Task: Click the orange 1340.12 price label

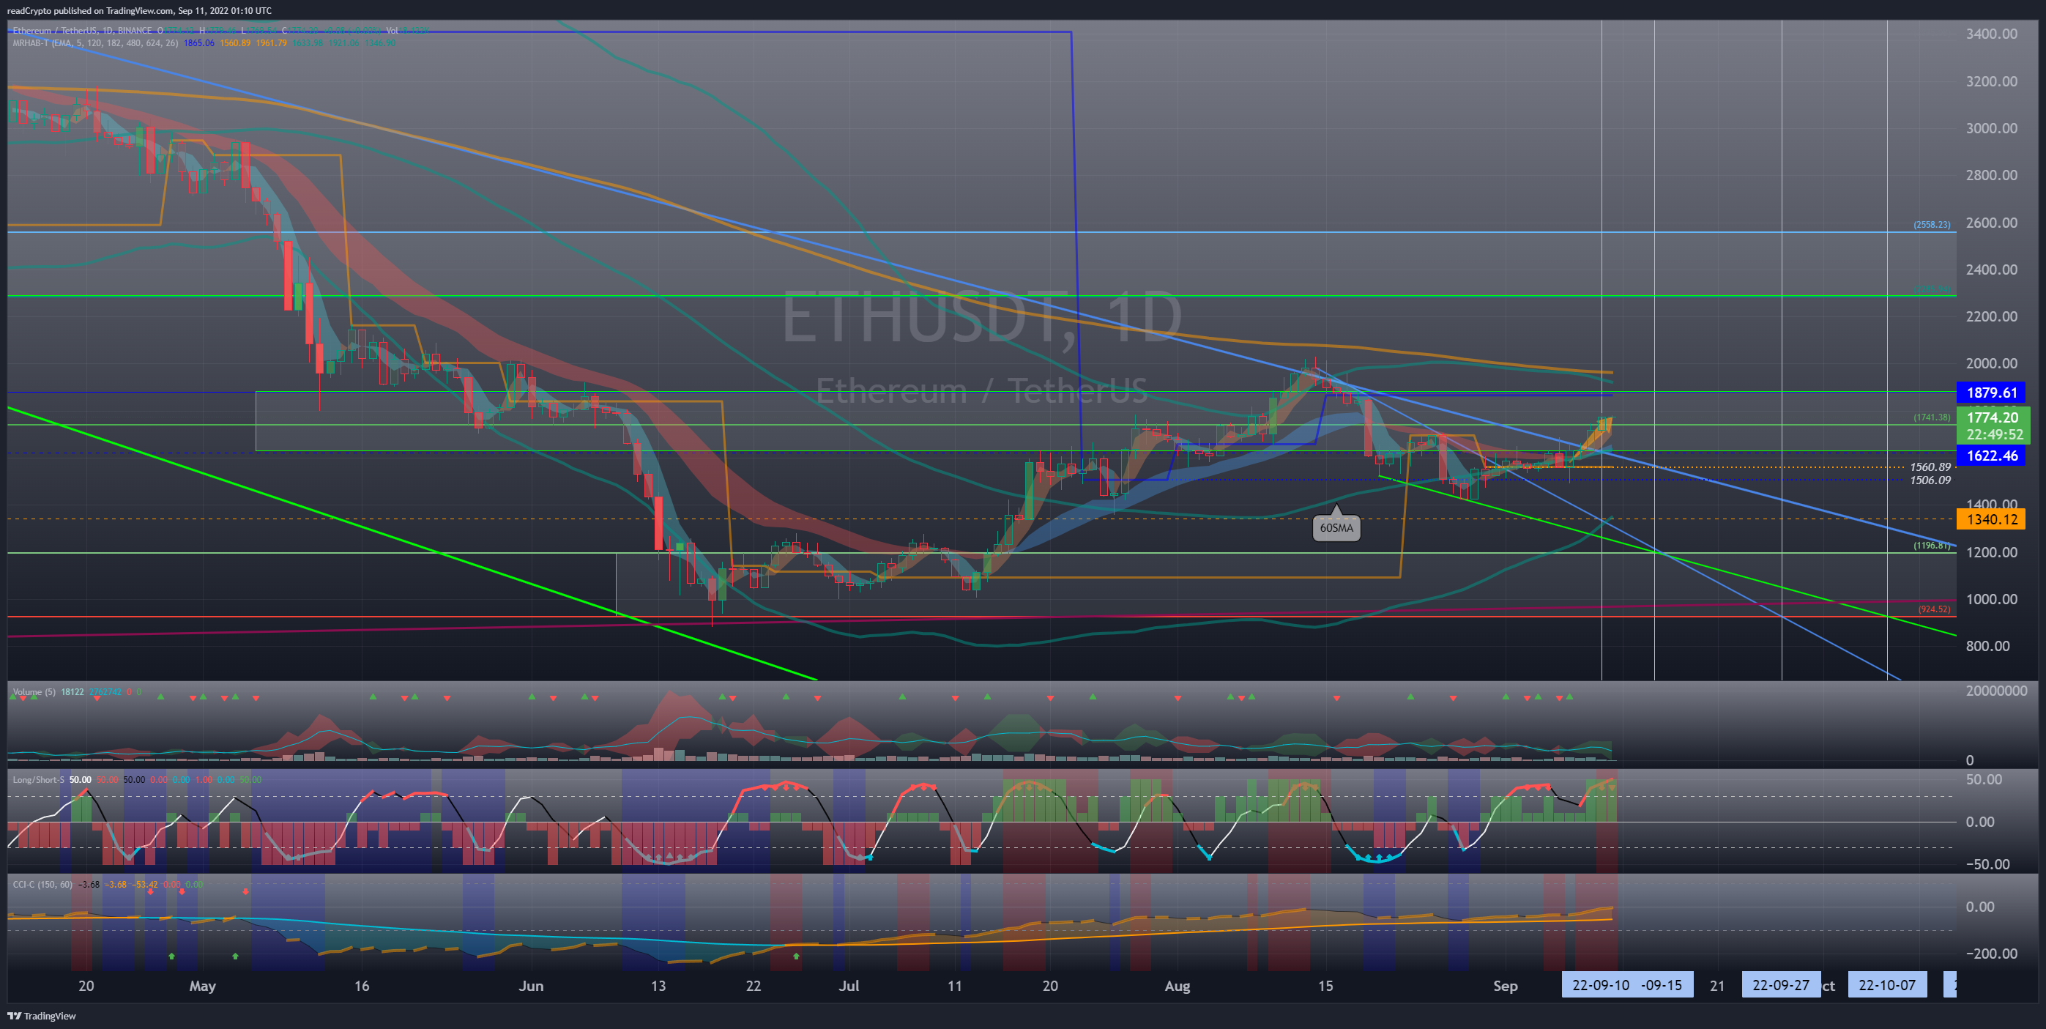Action: coord(1991,520)
